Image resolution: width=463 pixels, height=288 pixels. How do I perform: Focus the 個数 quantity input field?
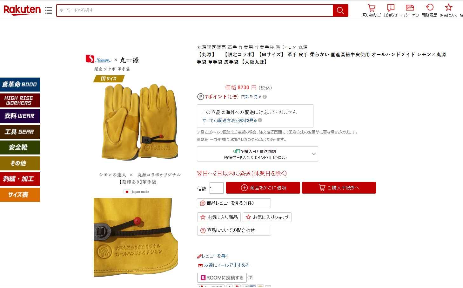pyautogui.click(x=216, y=188)
